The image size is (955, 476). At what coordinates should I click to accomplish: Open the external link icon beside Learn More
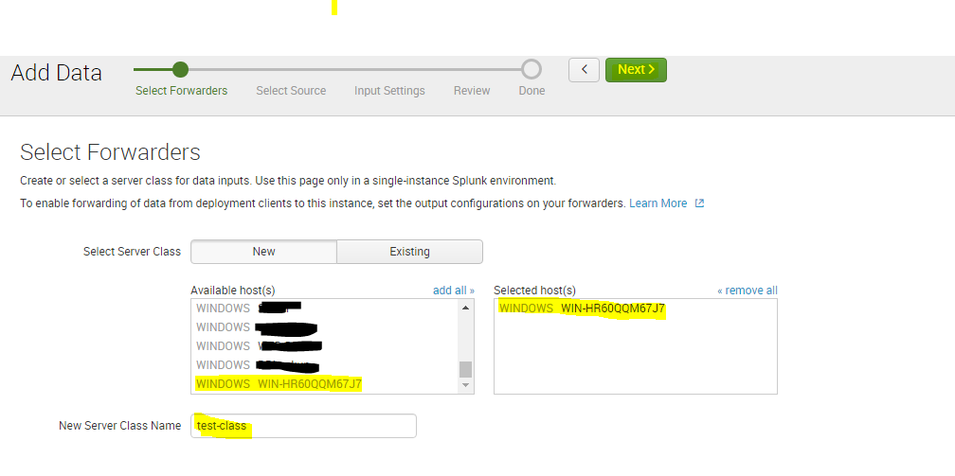pyautogui.click(x=699, y=203)
